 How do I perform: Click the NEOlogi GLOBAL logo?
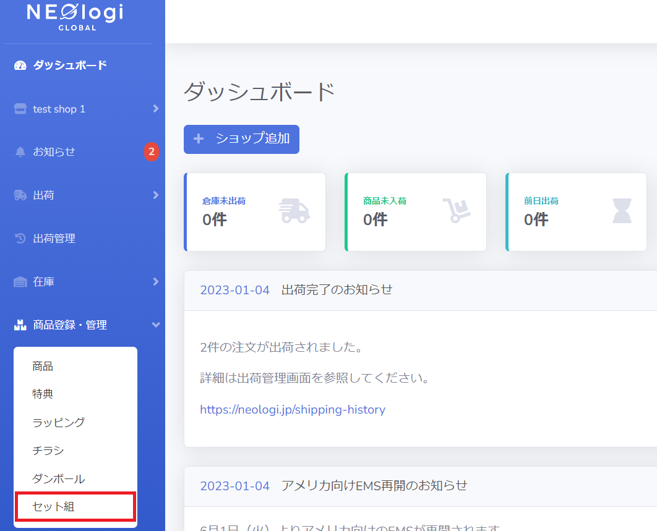[x=75, y=16]
